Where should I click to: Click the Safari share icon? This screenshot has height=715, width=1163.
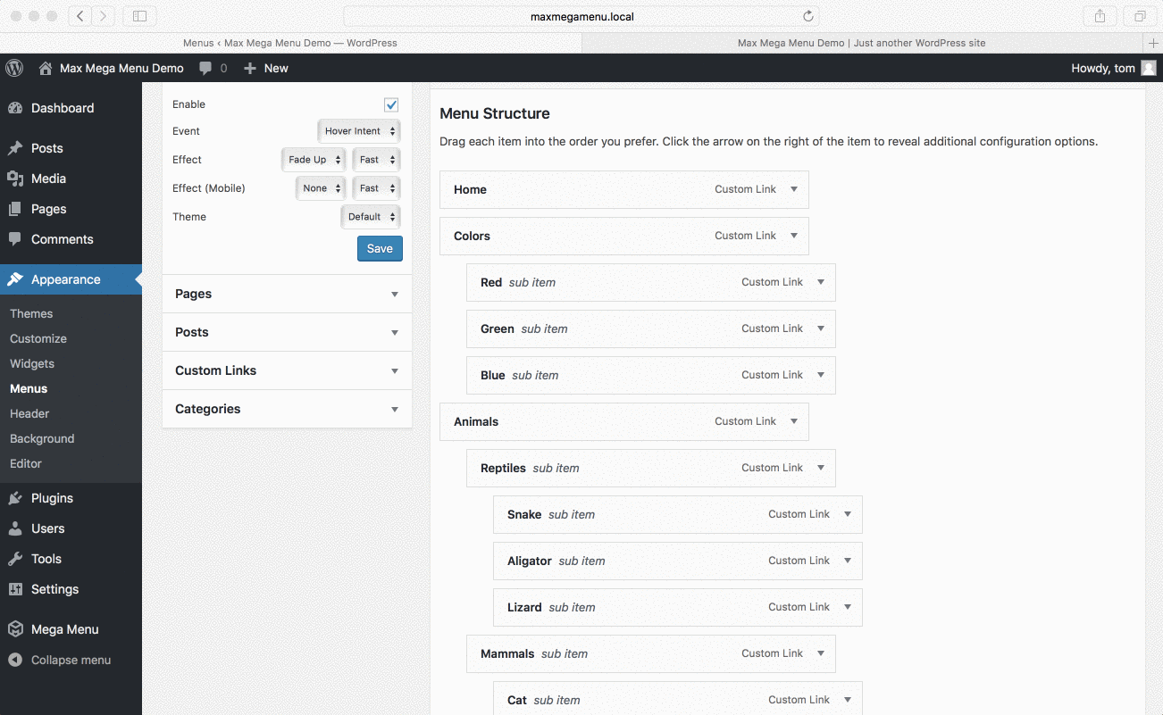(1100, 16)
